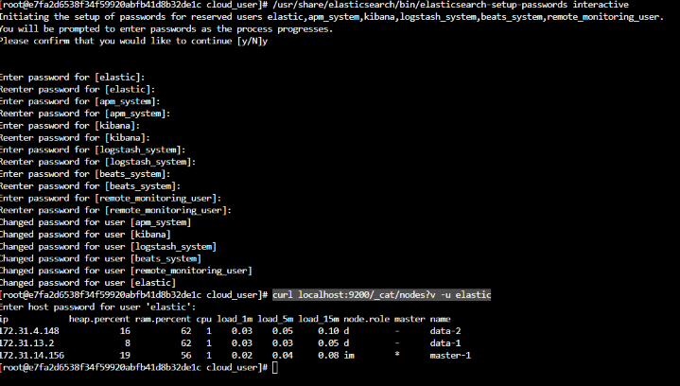Select the node name master-1
Screen dimensions: 680x386
[x=449, y=355]
